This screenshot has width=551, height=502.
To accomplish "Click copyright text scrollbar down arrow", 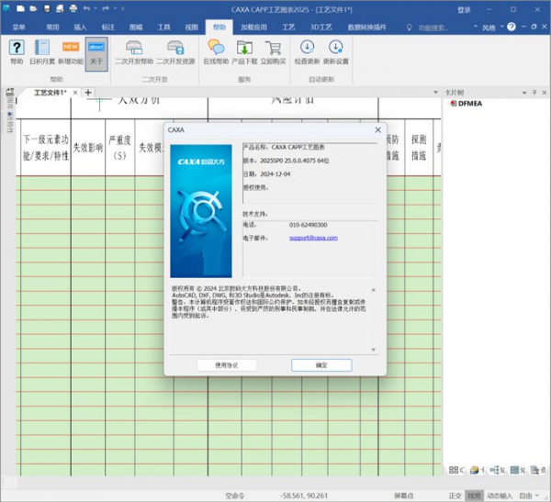I will pos(373,350).
